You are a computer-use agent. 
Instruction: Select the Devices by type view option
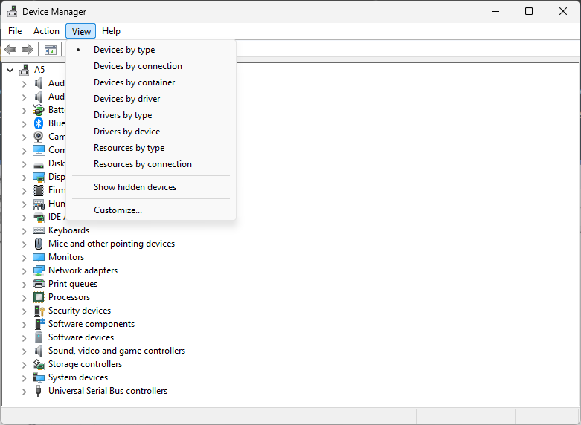124,50
